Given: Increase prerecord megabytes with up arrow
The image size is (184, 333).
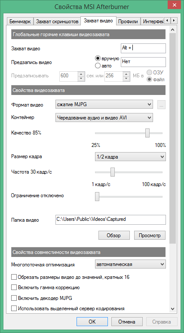Looking at the screenshot, I should [126, 74].
